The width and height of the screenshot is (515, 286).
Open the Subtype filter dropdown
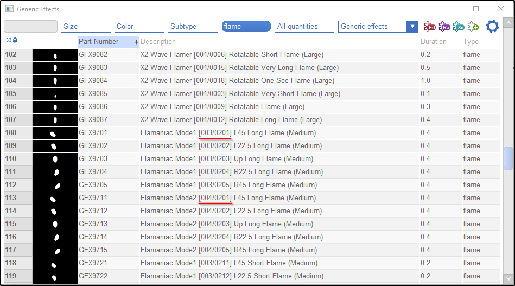coord(193,27)
